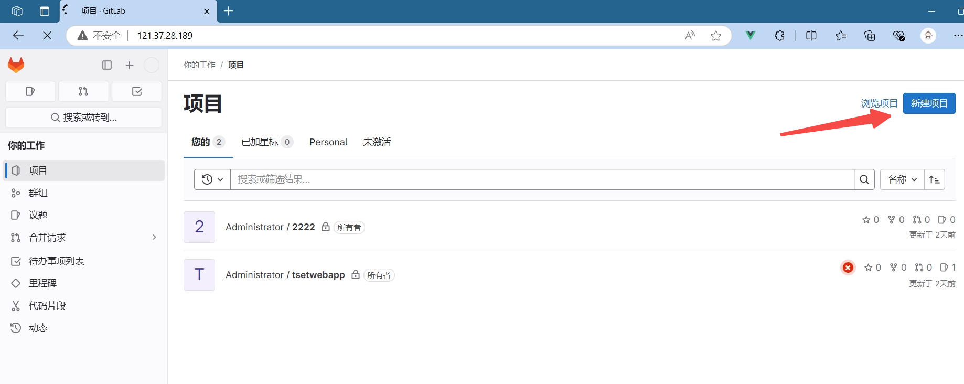Open a new browser tab
The image size is (964, 384).
(229, 11)
